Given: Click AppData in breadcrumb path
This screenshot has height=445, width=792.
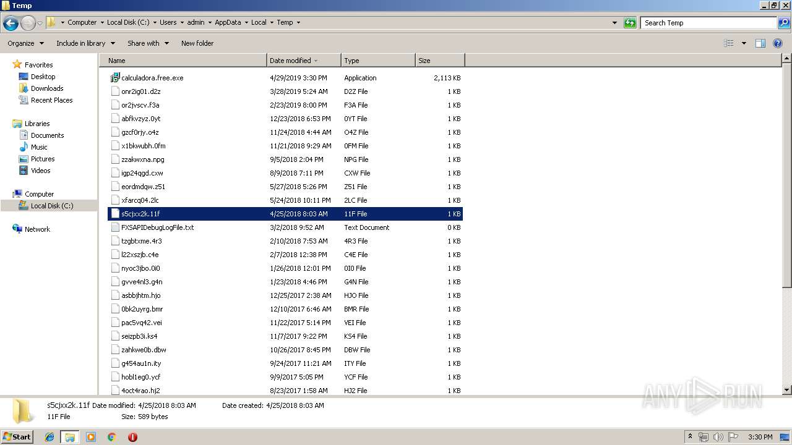Looking at the screenshot, I should 228,22.
